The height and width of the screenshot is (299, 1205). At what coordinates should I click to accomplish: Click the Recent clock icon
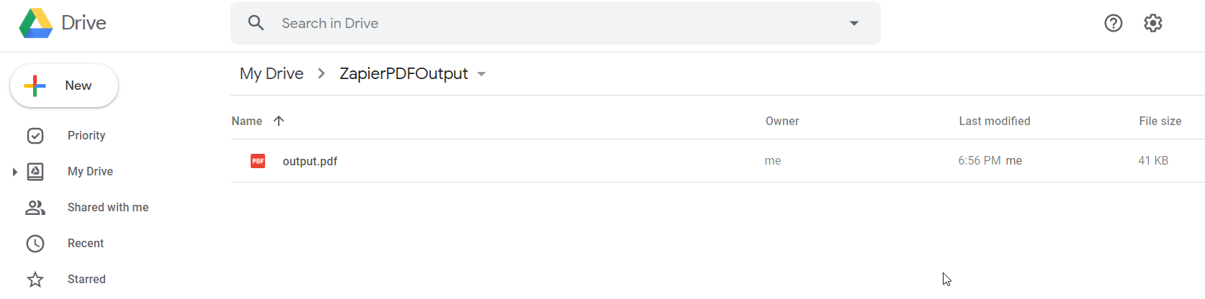point(35,244)
